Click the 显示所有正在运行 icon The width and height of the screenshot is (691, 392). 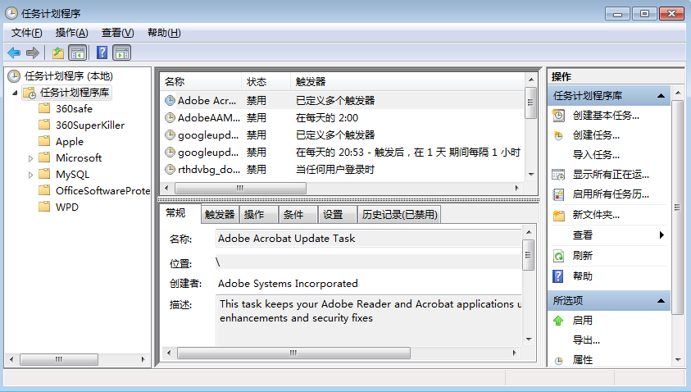558,175
